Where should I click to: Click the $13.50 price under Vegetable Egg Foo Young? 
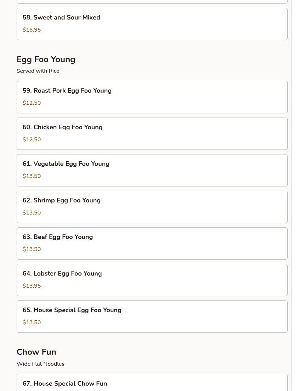[x=32, y=176]
